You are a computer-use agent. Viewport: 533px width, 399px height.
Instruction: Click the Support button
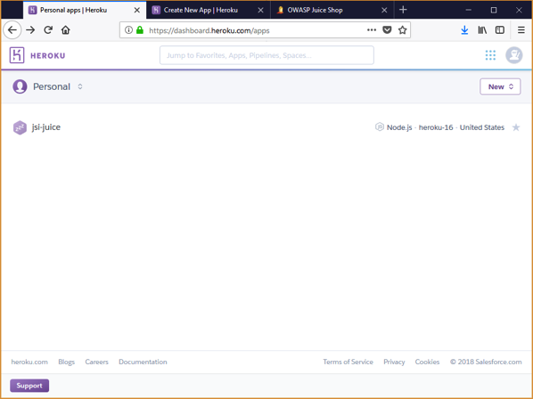pos(29,386)
